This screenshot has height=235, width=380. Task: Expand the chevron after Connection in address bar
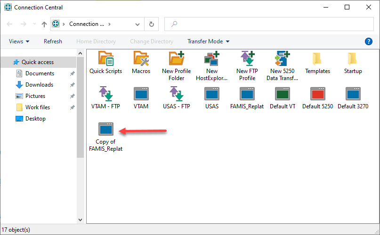point(110,24)
